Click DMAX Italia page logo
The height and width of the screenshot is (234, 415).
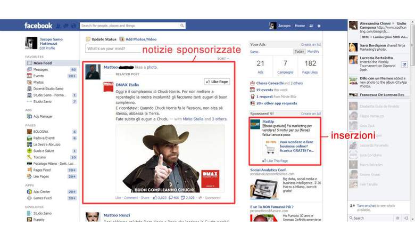108,87
